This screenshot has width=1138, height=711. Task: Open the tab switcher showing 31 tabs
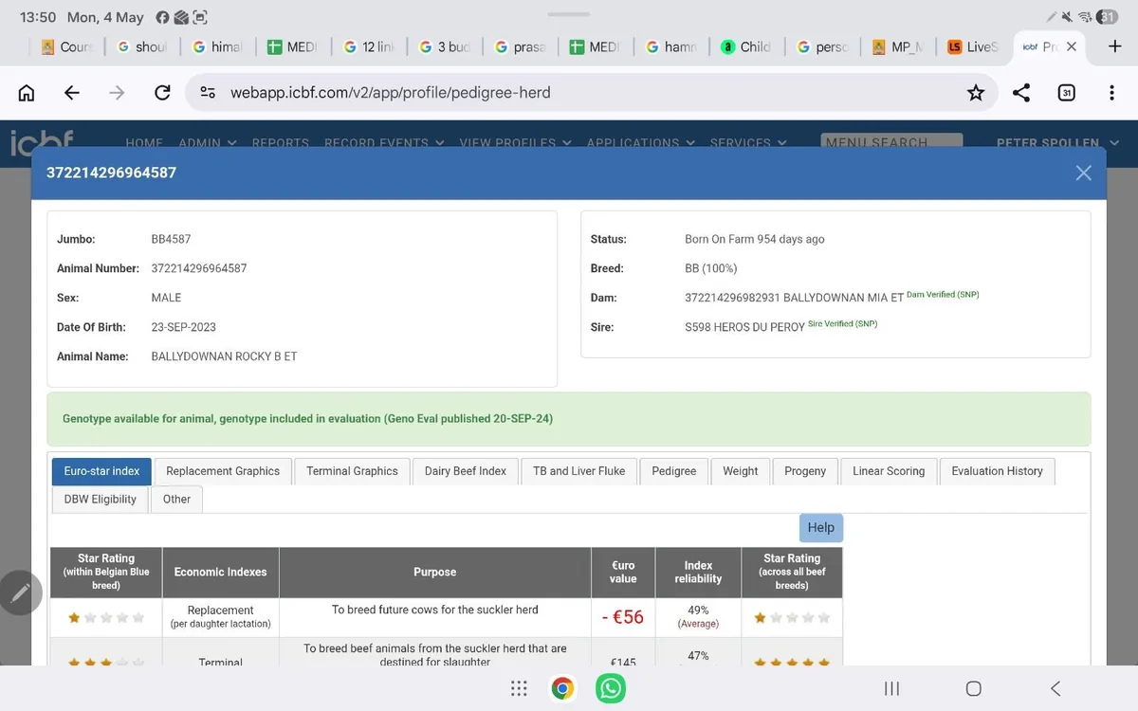point(1066,92)
